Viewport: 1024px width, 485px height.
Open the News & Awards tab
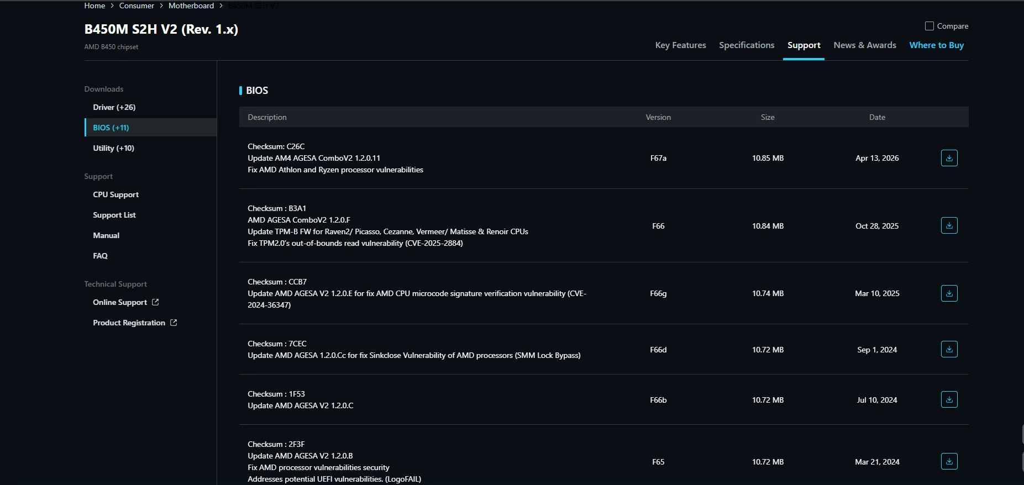(865, 45)
